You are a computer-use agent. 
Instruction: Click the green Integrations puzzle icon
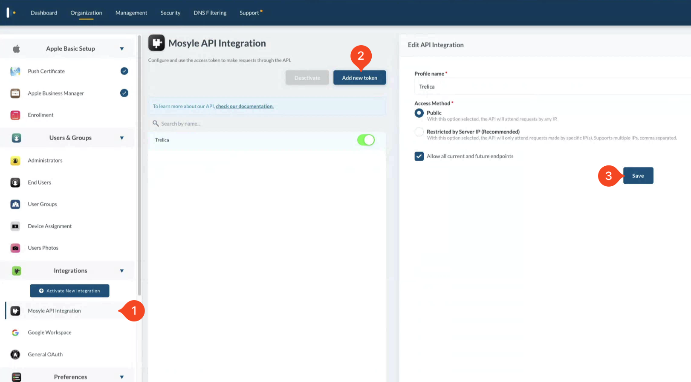16,271
